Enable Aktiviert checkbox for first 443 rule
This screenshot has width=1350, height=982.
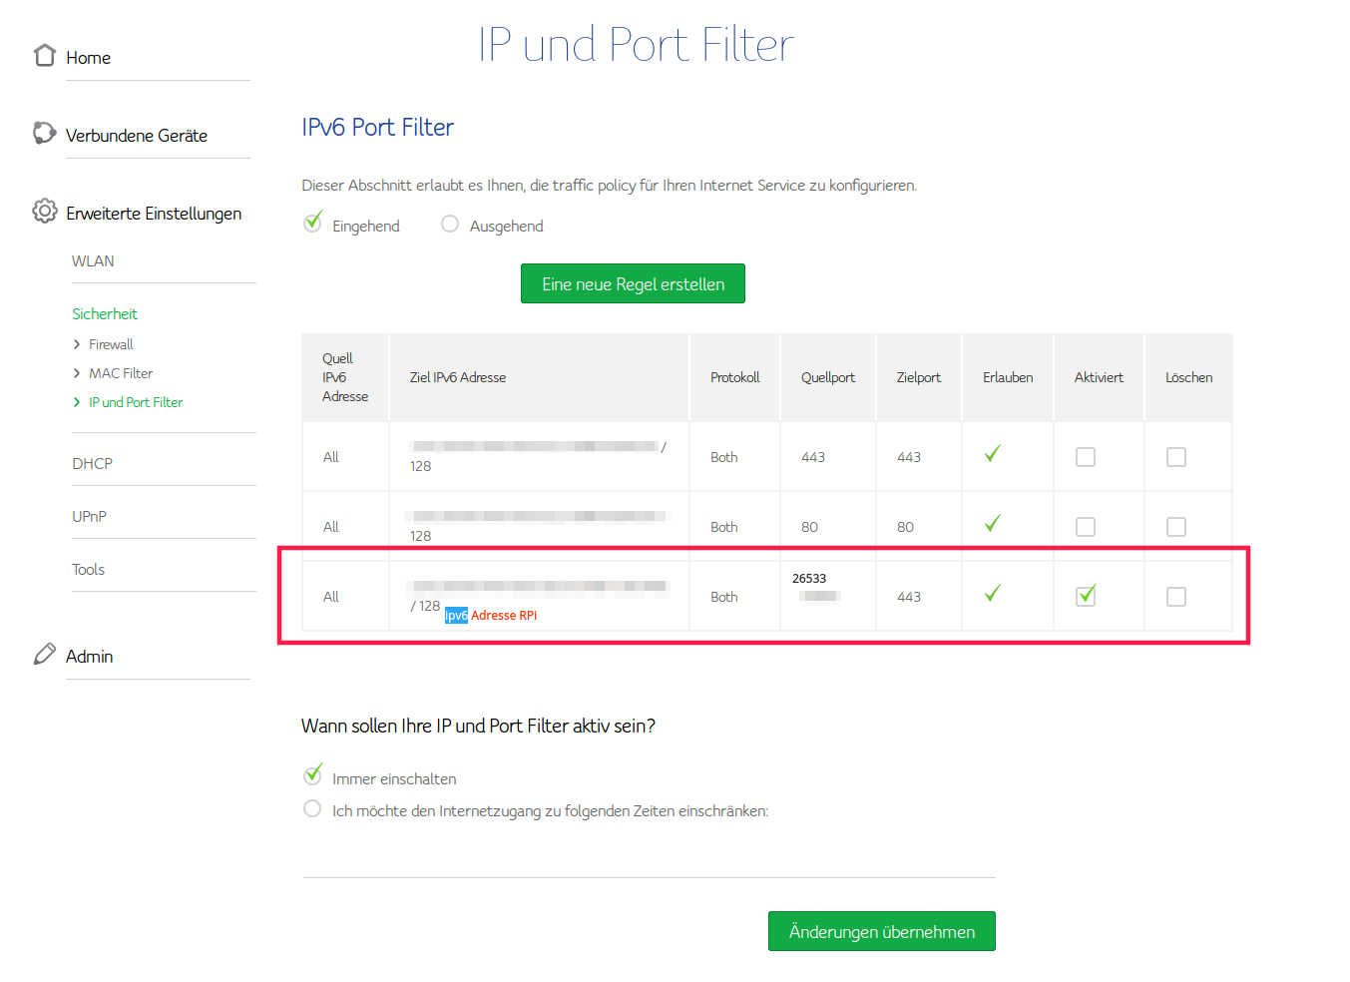pyautogui.click(x=1086, y=457)
